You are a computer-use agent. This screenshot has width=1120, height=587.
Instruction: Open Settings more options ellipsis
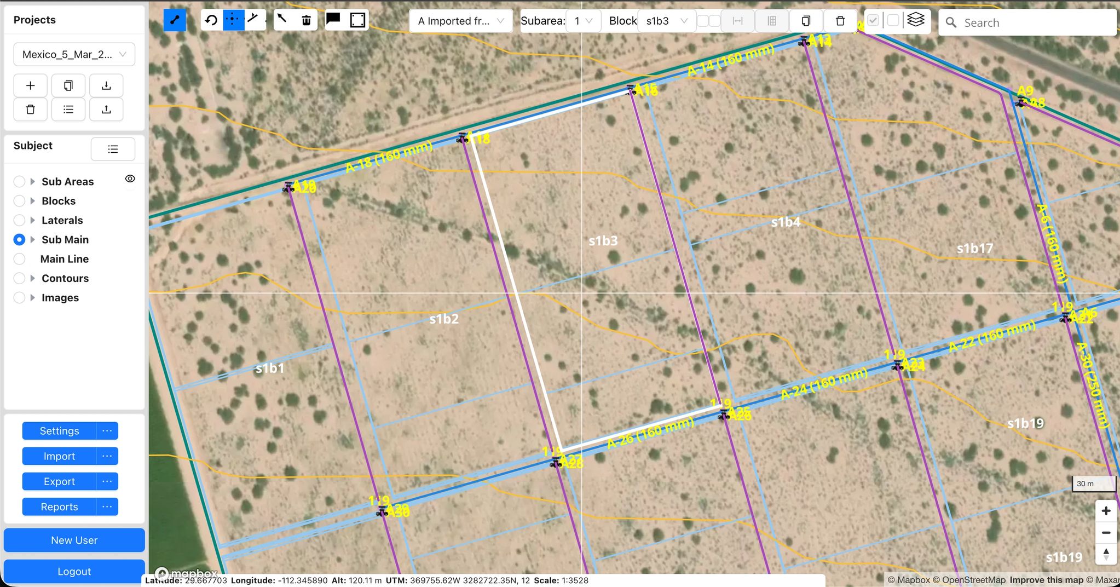[x=107, y=431]
